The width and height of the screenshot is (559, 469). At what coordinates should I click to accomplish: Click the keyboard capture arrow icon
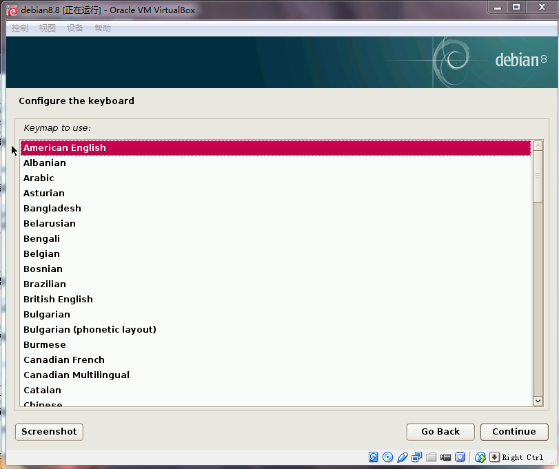494,457
